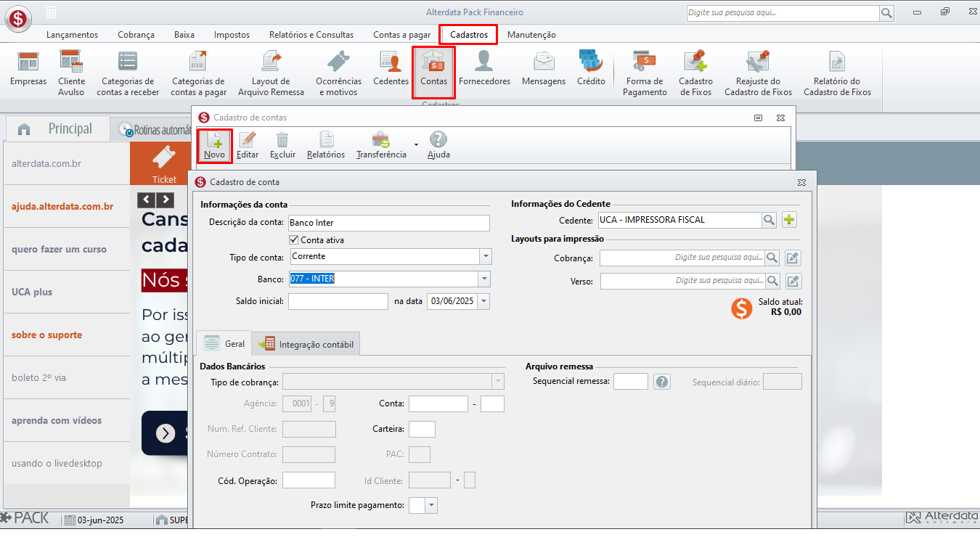Click the Sequencial remessa field
This screenshot has width=980, height=545.
(631, 382)
